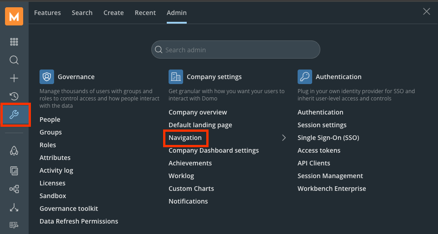Open the Session settings link
This screenshot has height=234, width=438.
[322, 125]
